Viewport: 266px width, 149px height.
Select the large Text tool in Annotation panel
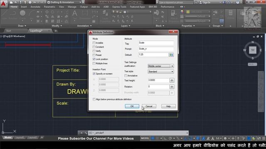75,14
